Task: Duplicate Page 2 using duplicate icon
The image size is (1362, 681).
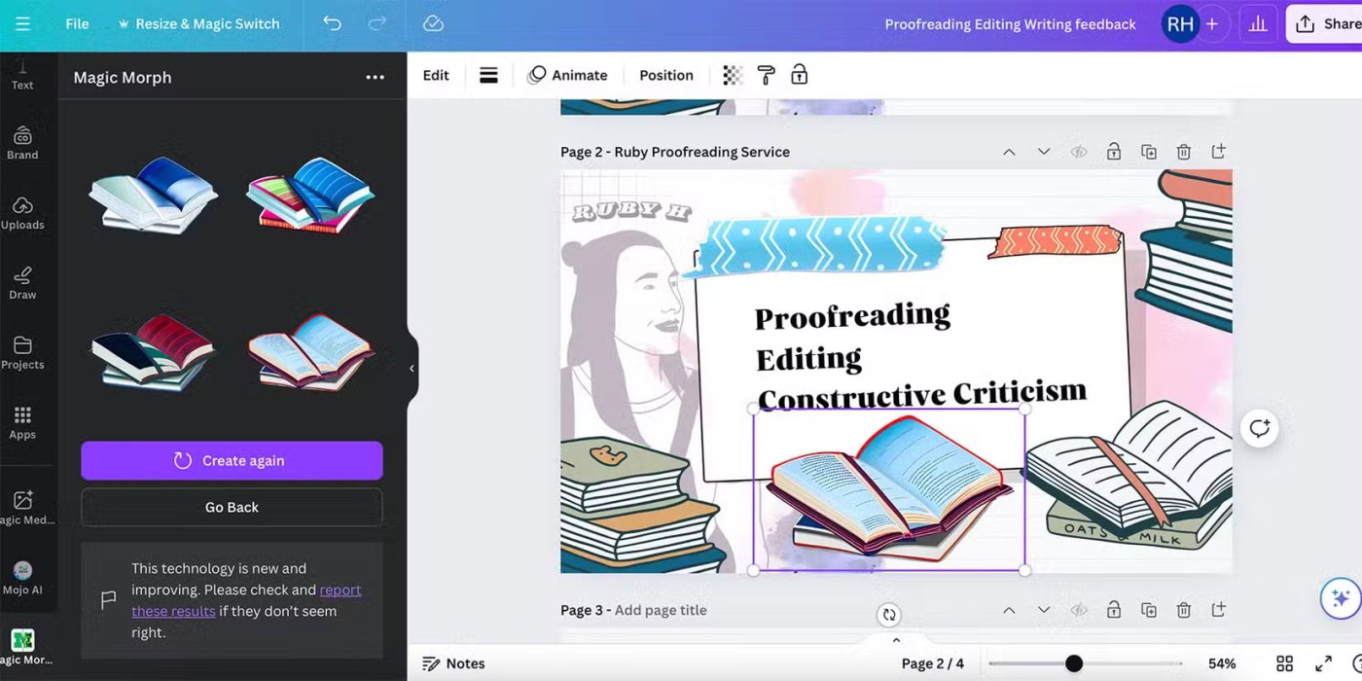Action: 1148,152
